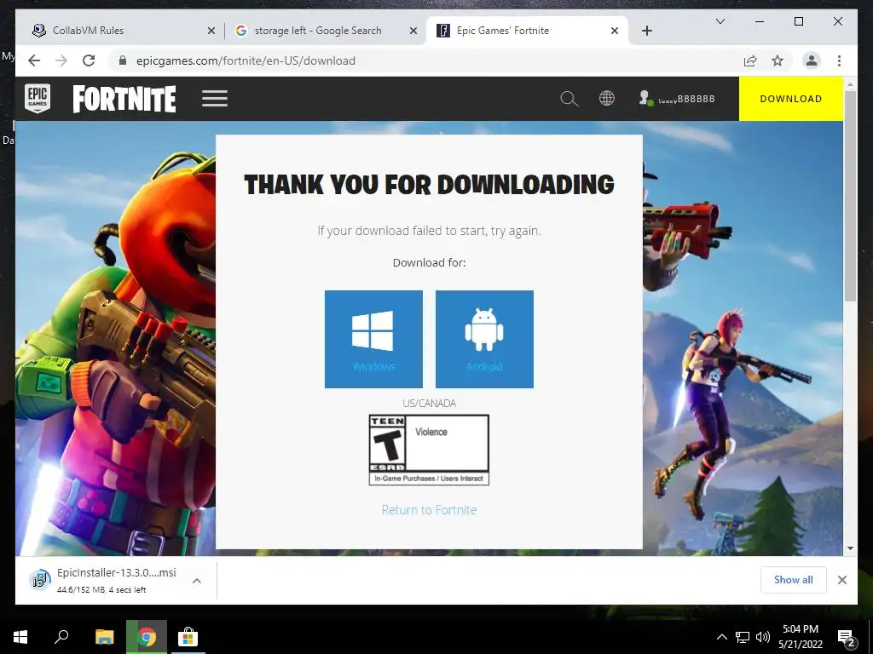
Task: Show hidden system tray icons
Action: pyautogui.click(x=721, y=637)
